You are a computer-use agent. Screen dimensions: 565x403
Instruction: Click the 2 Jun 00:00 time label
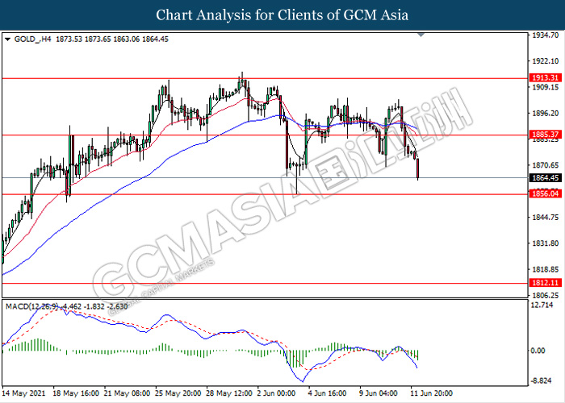point(276,393)
